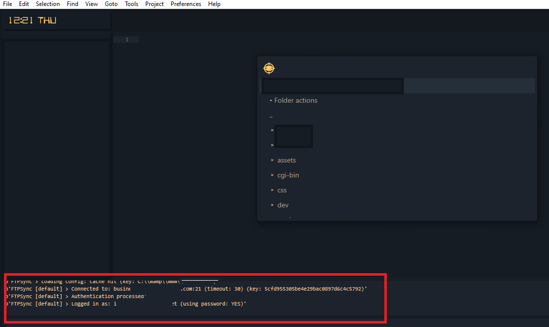Open the Edit menu
Screen dimensions: 549x327
click(x=24, y=4)
